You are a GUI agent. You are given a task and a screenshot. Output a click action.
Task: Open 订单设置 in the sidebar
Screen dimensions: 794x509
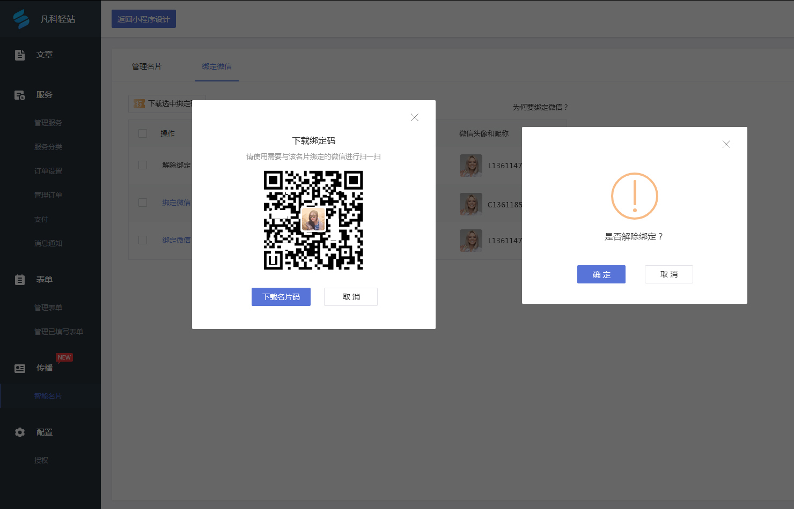click(48, 171)
